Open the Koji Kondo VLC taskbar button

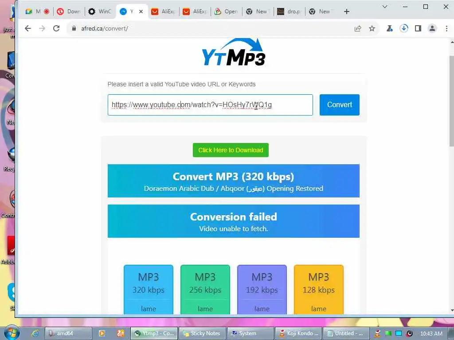(298, 333)
